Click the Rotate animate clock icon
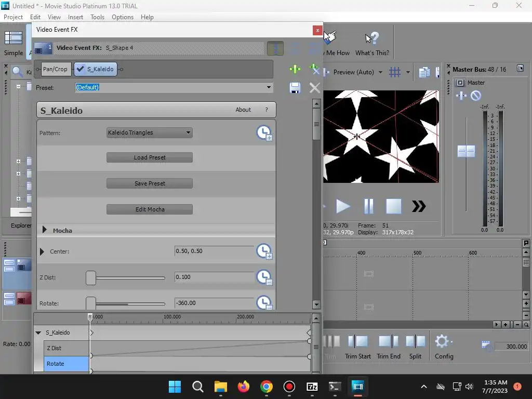Viewport: 532px width, 399px height. [264, 303]
